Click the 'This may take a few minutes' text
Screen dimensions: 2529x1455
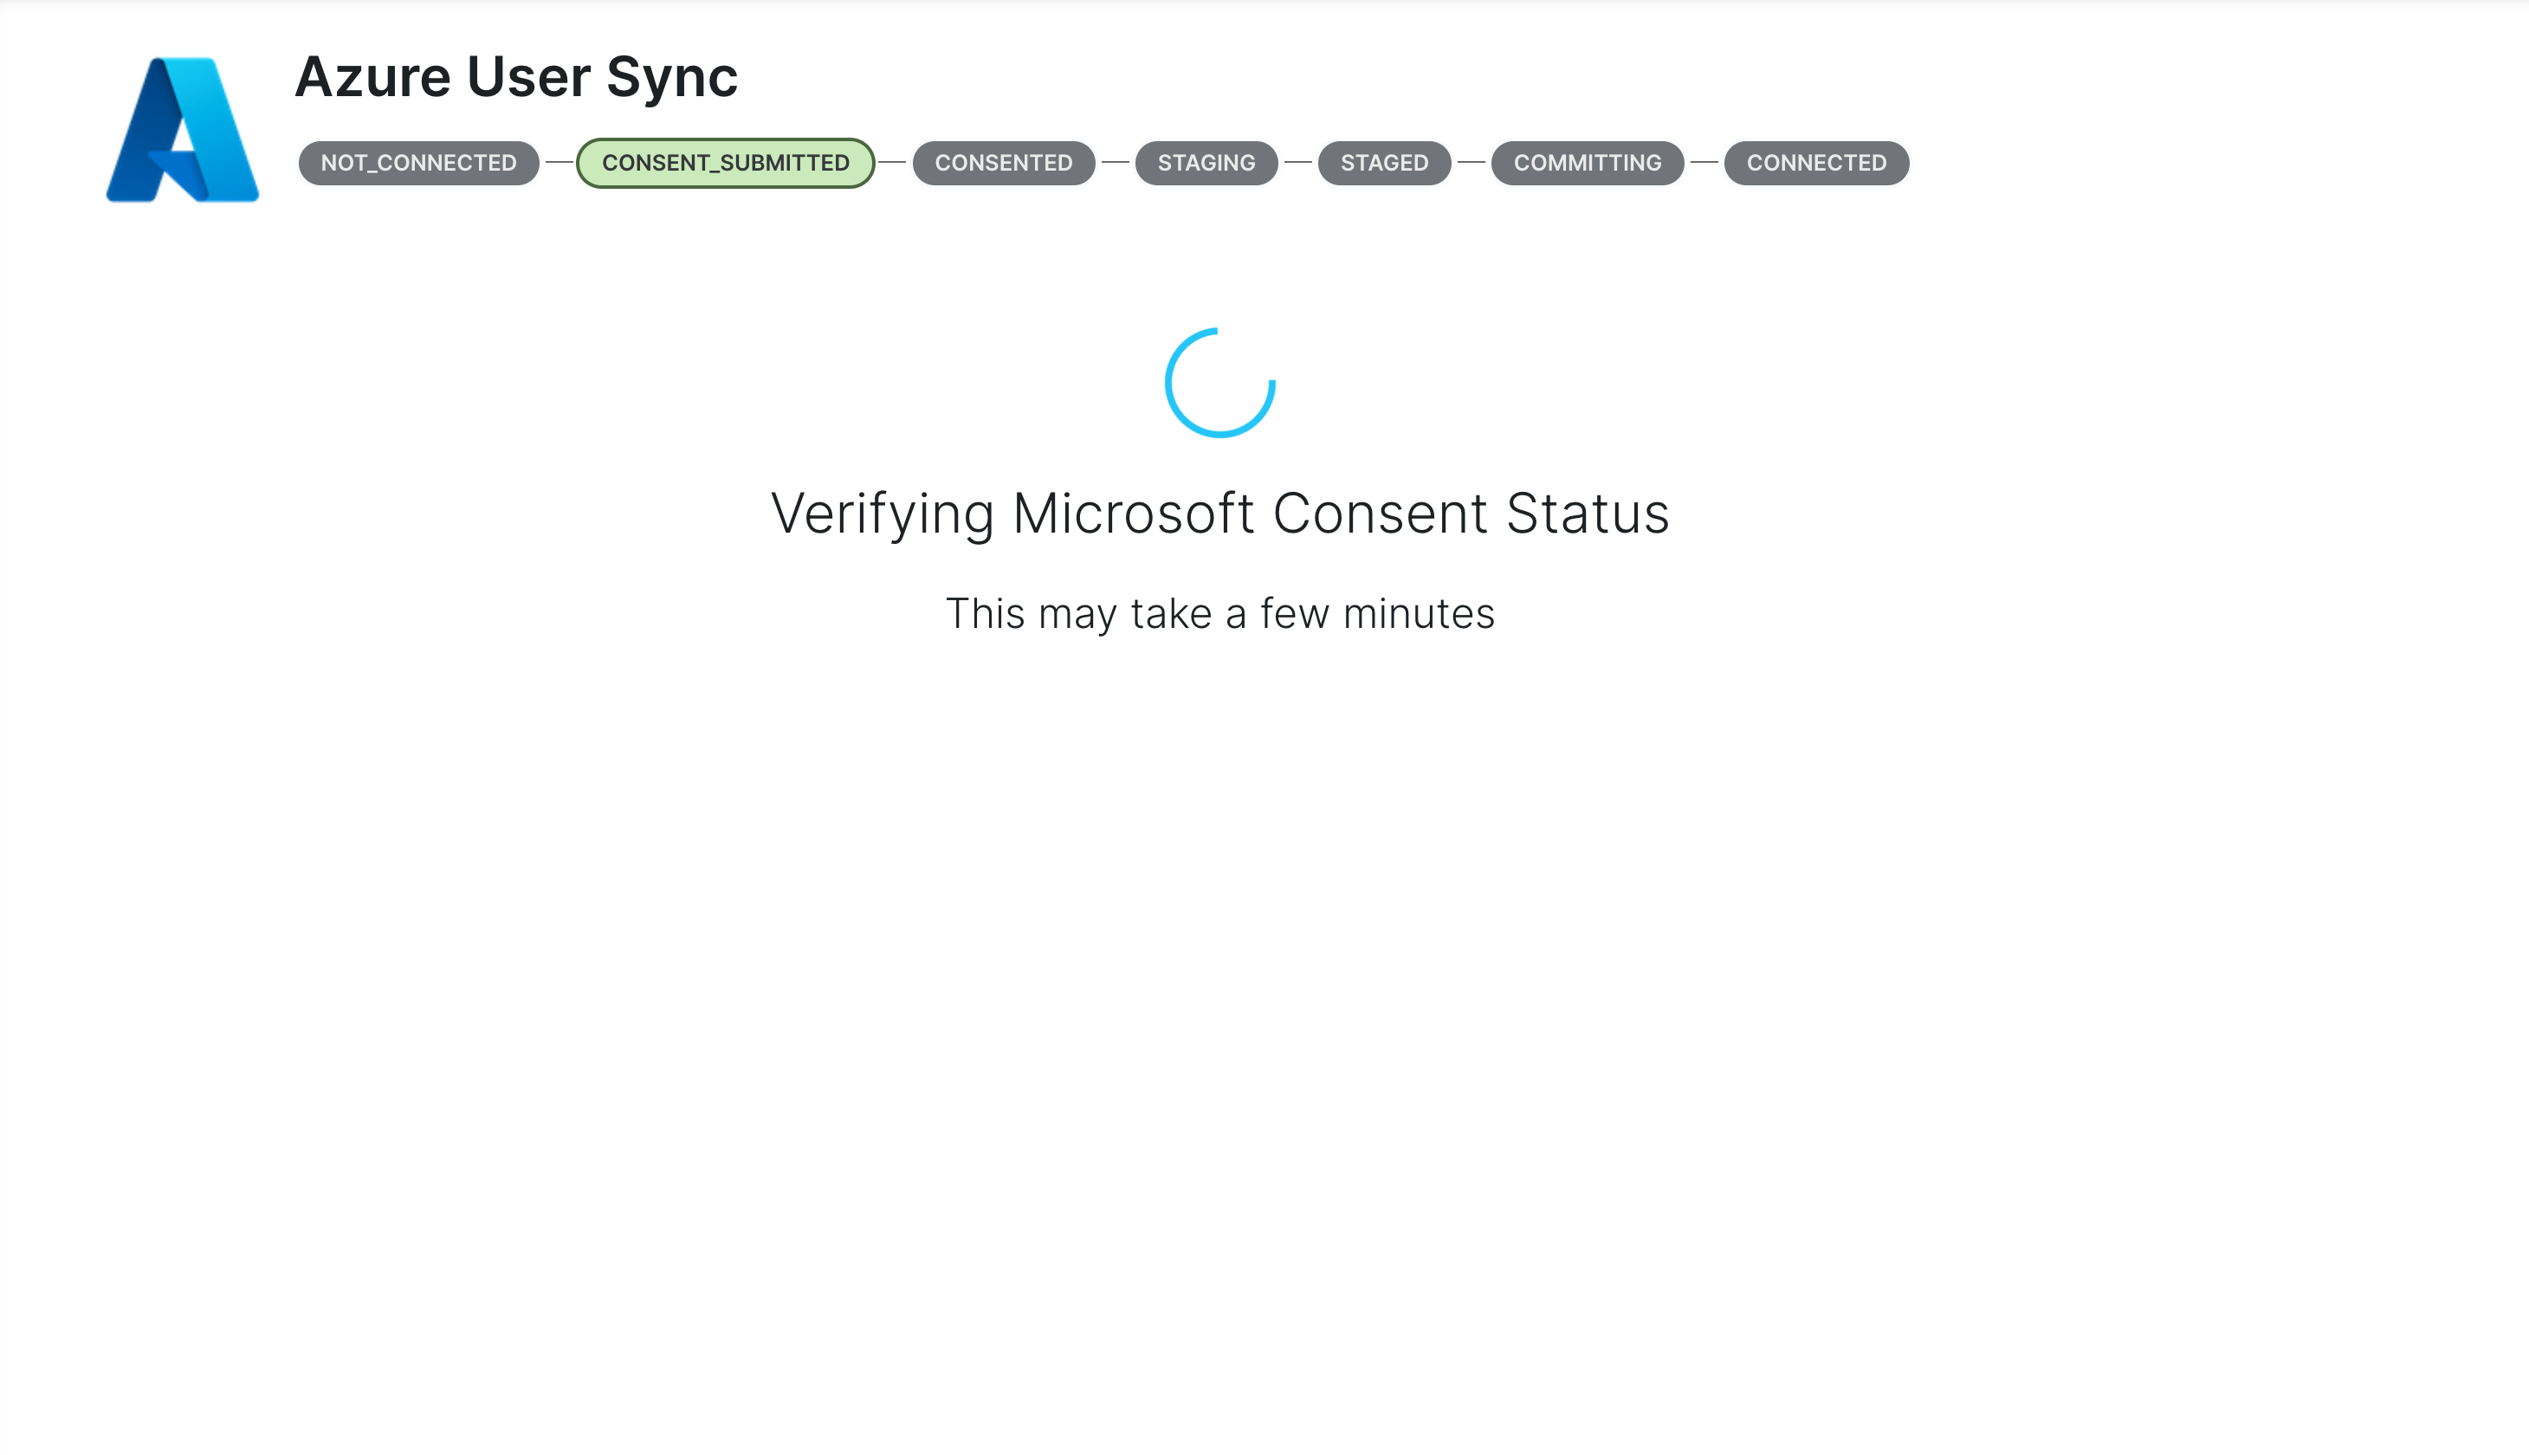click(x=1220, y=613)
